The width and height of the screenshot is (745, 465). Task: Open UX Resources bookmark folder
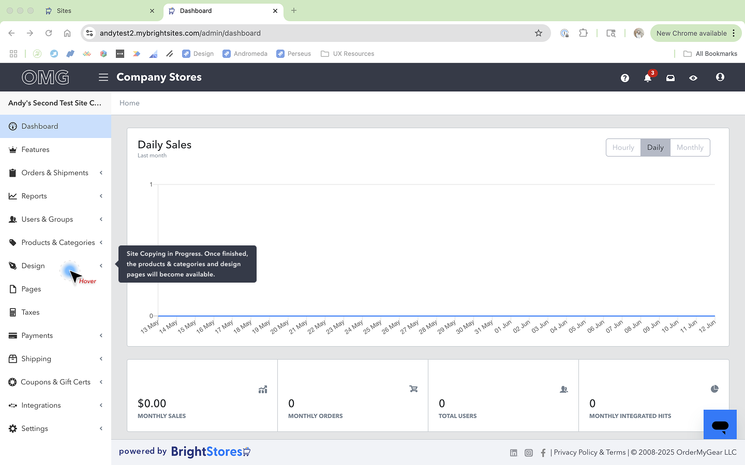(x=347, y=54)
